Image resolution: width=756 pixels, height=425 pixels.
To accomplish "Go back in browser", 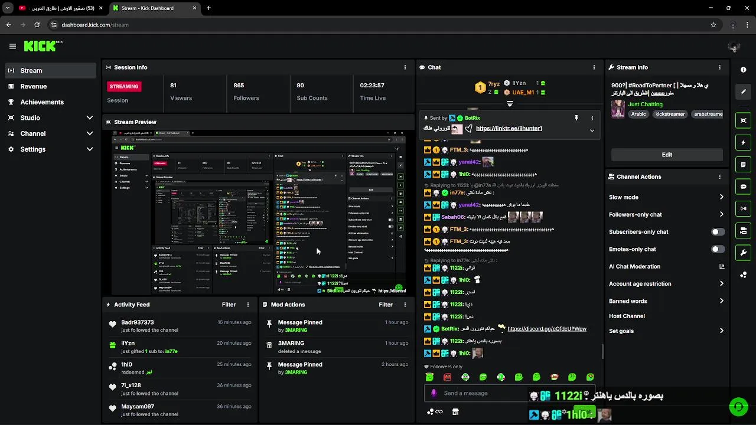I will click(9, 25).
